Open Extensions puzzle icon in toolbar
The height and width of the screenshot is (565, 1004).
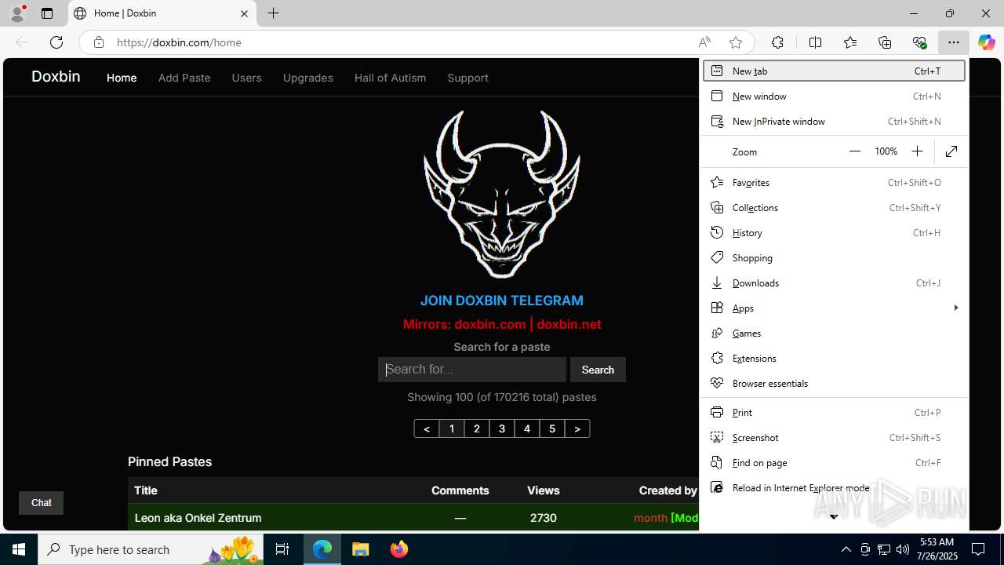777,42
